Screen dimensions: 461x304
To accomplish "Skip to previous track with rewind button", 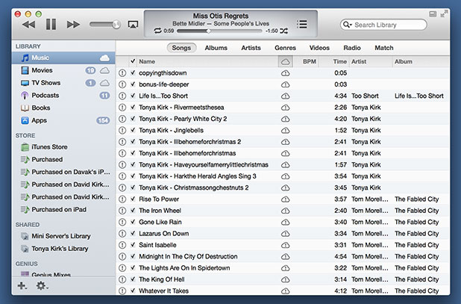I will pyautogui.click(x=29, y=25).
